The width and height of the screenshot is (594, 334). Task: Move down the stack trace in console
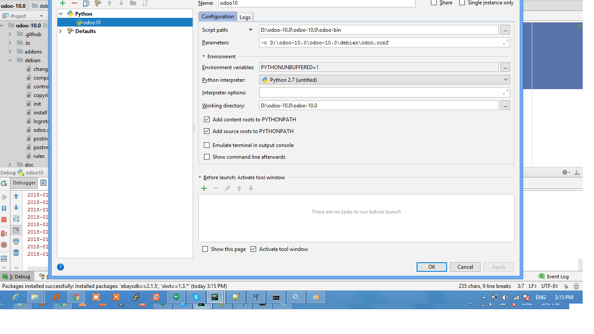click(x=16, y=207)
